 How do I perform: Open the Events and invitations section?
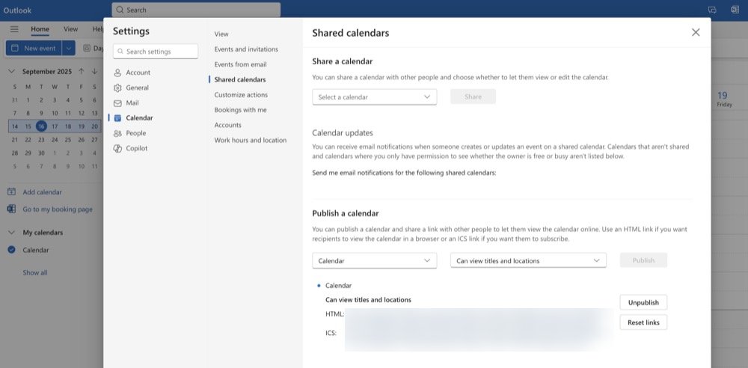click(x=245, y=49)
